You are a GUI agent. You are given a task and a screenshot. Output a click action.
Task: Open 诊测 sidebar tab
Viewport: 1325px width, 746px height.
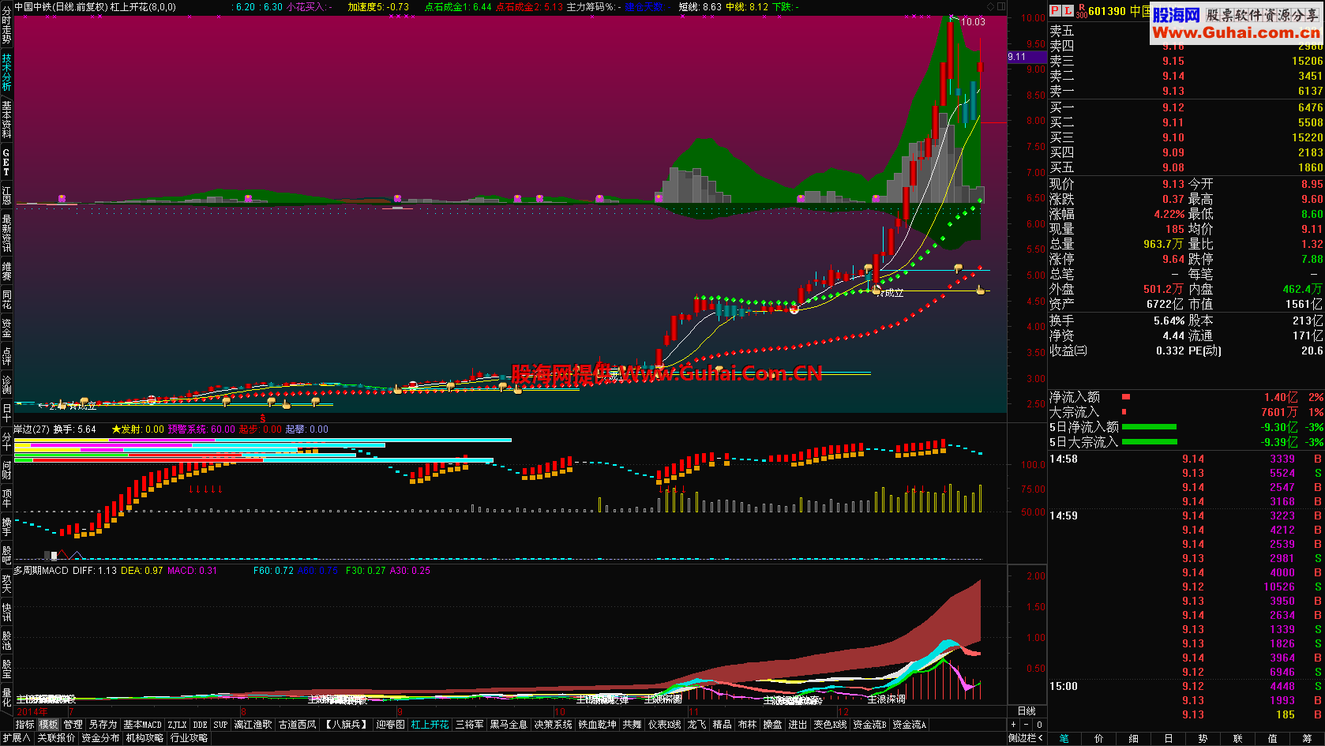[6, 384]
